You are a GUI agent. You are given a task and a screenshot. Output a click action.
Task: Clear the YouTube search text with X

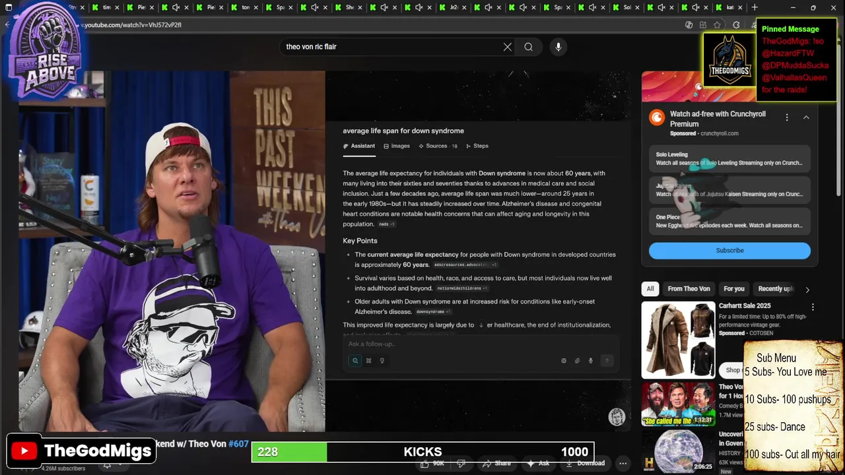[507, 47]
